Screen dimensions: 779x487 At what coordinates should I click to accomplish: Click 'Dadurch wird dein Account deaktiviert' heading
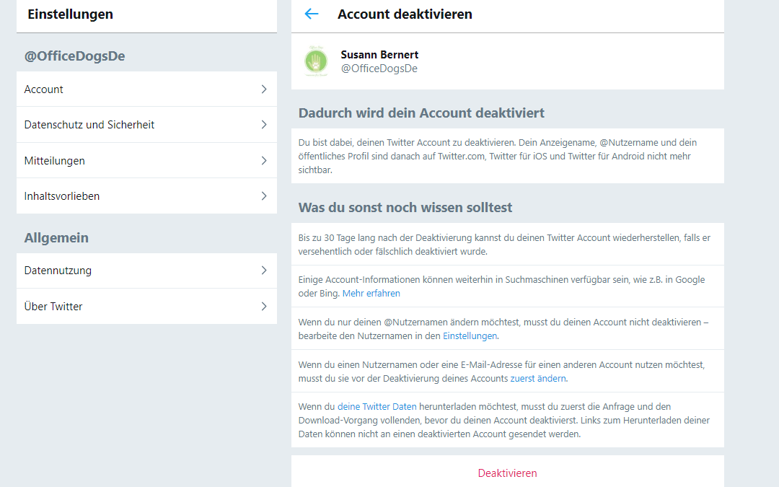pos(421,113)
